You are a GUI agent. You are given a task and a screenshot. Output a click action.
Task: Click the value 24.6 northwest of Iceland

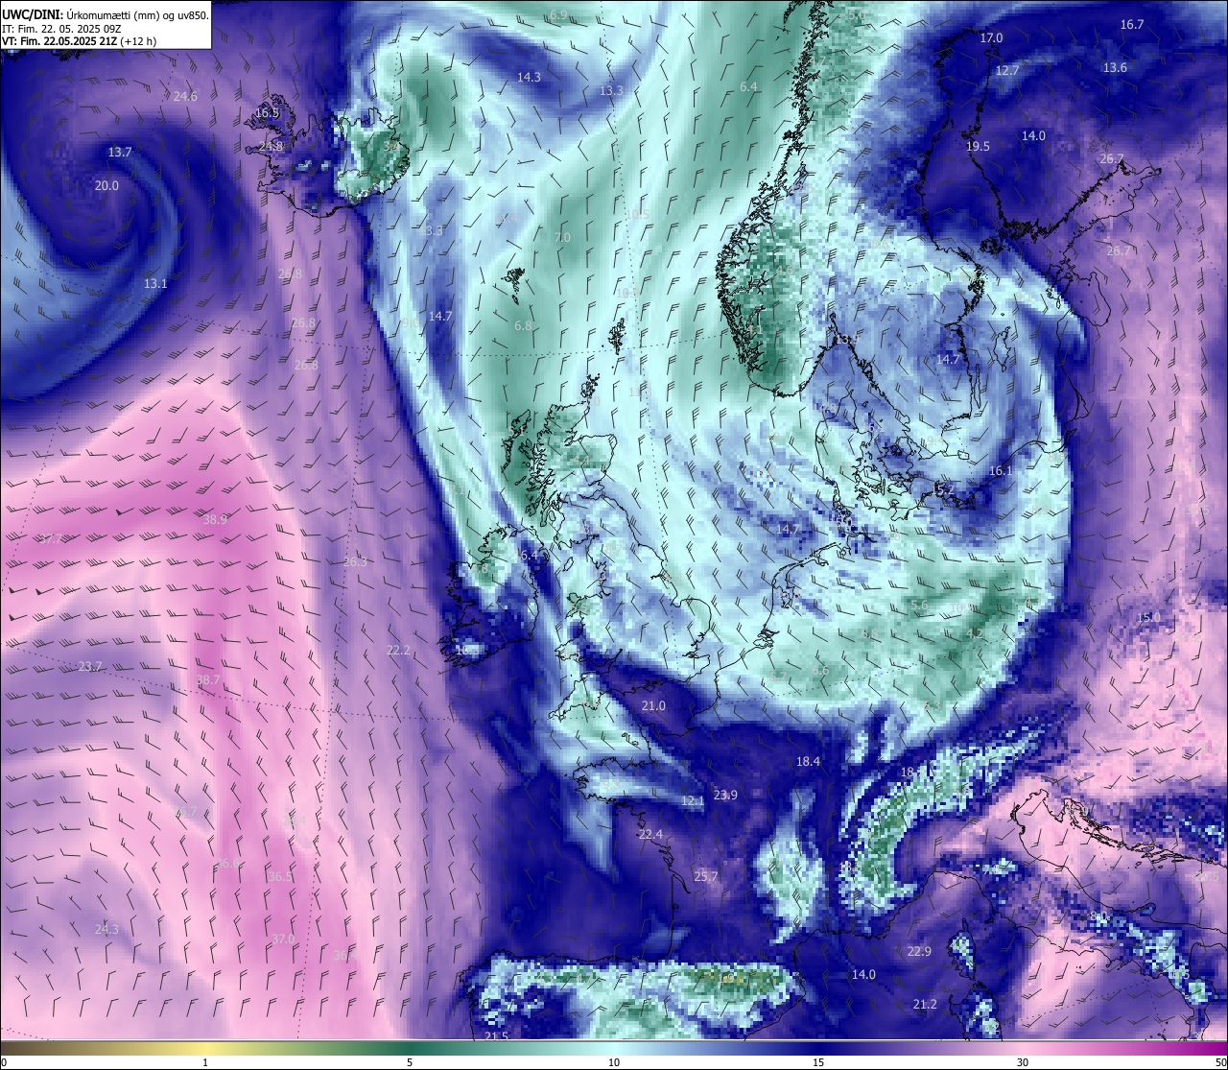[185, 96]
